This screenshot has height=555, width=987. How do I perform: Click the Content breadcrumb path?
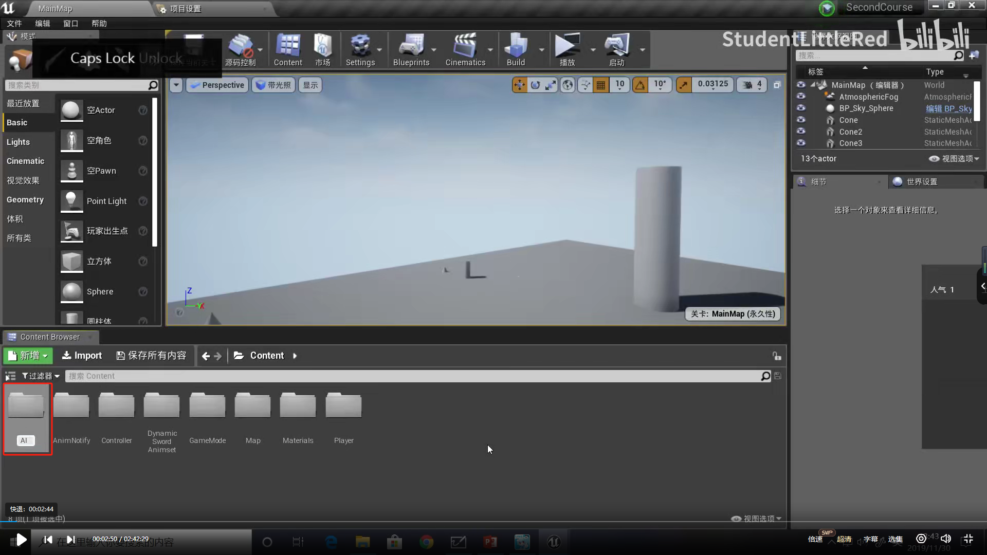pos(267,356)
